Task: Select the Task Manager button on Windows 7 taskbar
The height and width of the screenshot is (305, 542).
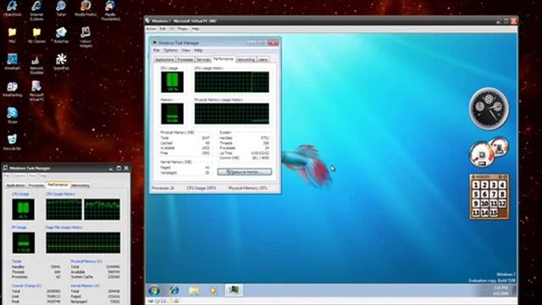Action: click(234, 290)
